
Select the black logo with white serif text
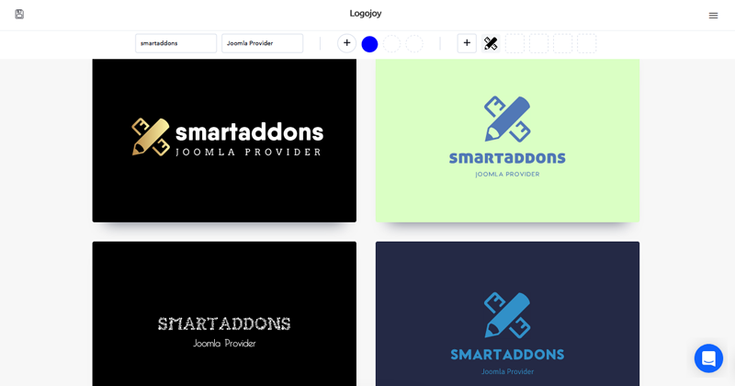224,313
